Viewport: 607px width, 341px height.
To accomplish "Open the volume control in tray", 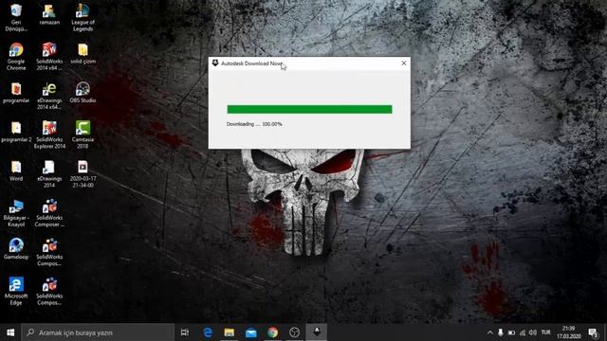I will [533, 332].
